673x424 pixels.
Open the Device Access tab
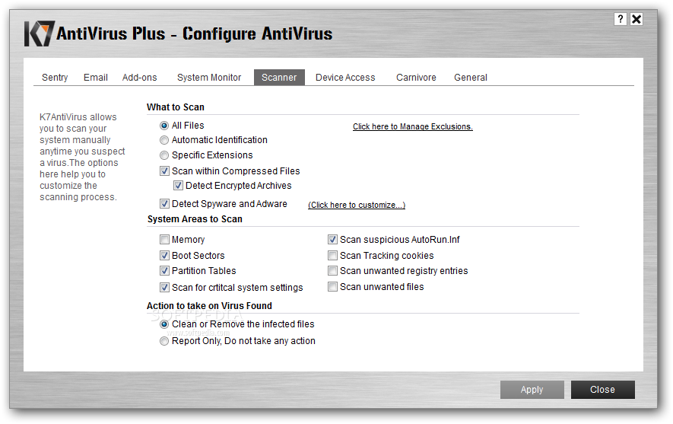click(345, 78)
